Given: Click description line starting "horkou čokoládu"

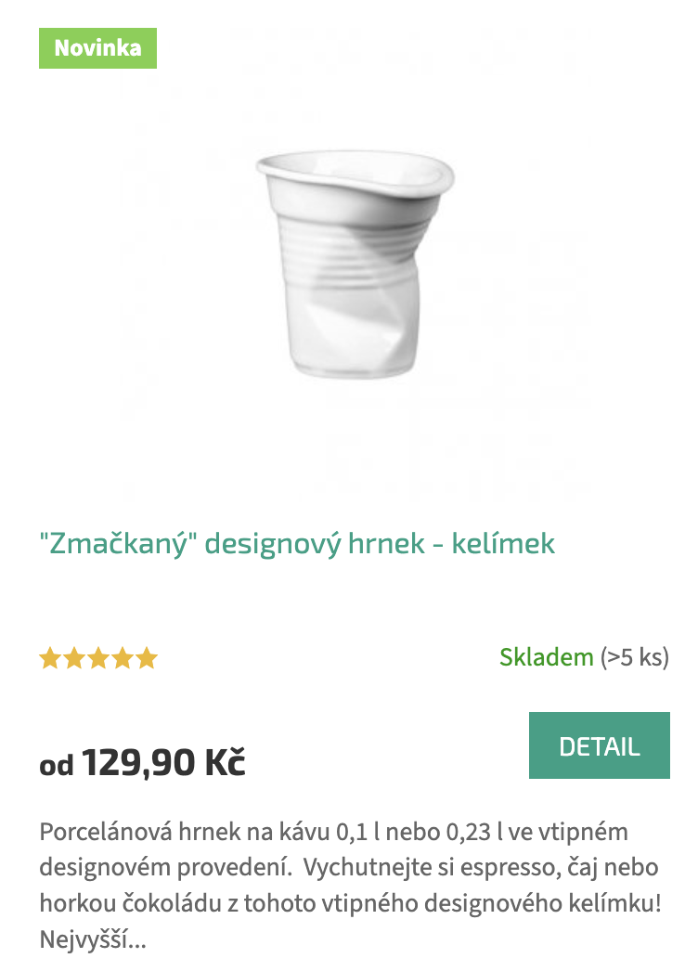Looking at the screenshot, I should (x=351, y=903).
